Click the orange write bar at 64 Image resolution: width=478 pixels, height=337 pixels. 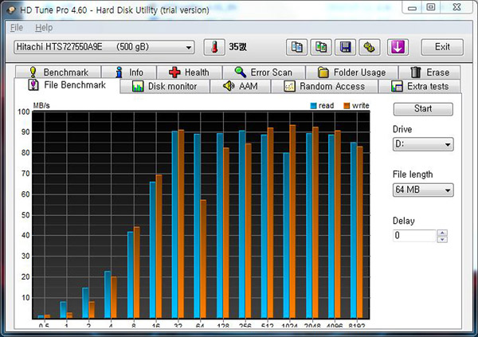coord(203,259)
